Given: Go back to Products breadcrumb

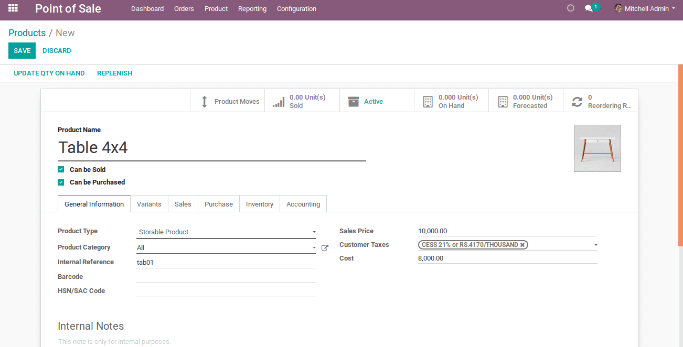Looking at the screenshot, I should click(x=27, y=32).
